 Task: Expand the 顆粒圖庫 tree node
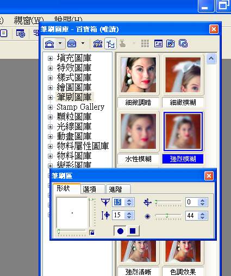(50, 117)
